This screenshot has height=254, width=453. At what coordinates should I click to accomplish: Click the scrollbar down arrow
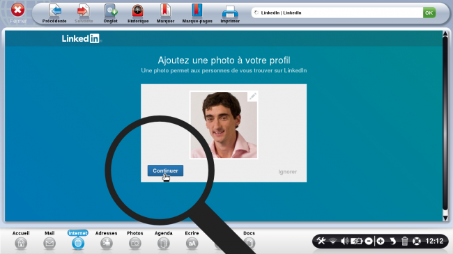(x=445, y=219)
